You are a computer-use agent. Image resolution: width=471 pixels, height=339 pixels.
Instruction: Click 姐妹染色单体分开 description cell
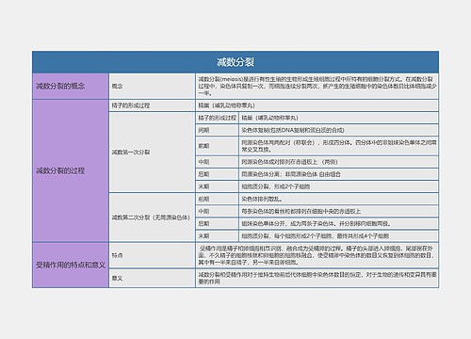pyautogui.click(x=338, y=223)
